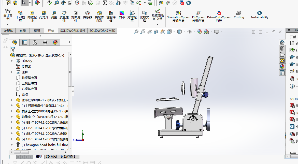Click the appearances color ball in task pane

(x=282, y=66)
